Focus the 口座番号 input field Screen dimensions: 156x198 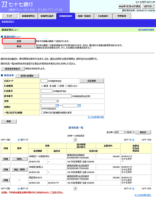[x=47, y=91]
